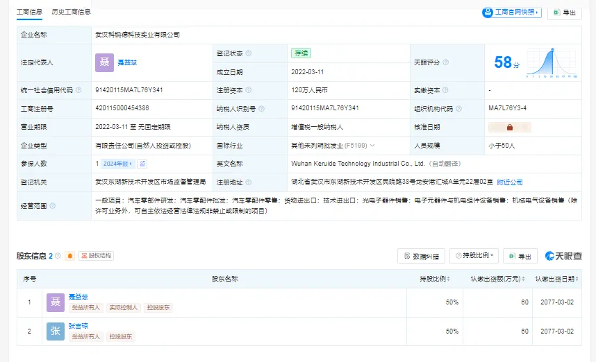The image size is (596, 362).
Task: Click the help icon next to 登记状态
Action: coord(248,53)
